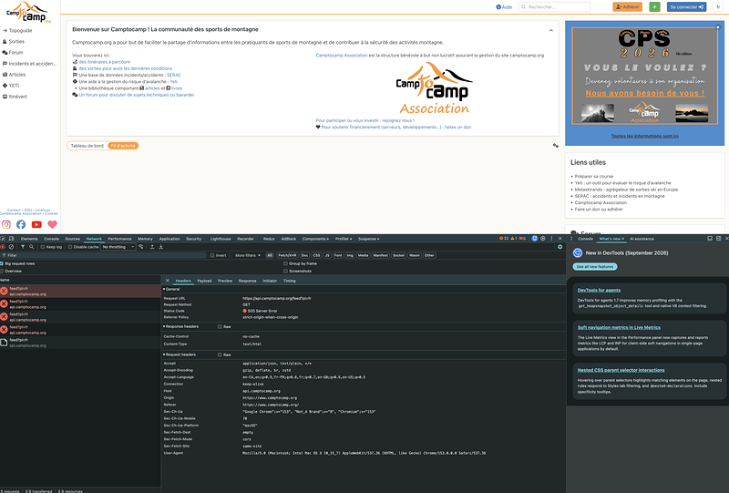Click See all new features button

[595, 267]
